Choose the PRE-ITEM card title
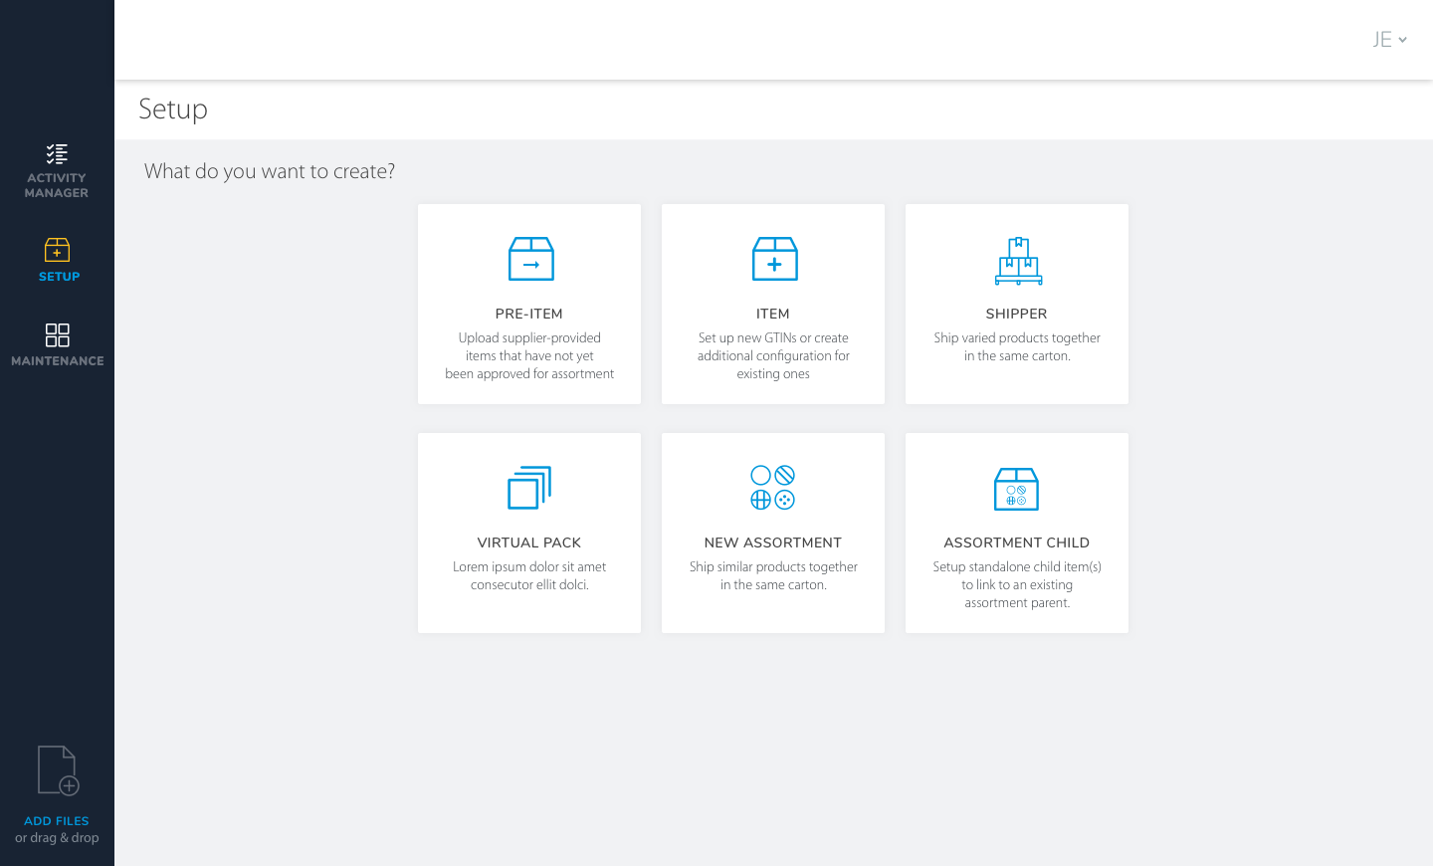This screenshot has height=866, width=1433. (x=529, y=314)
